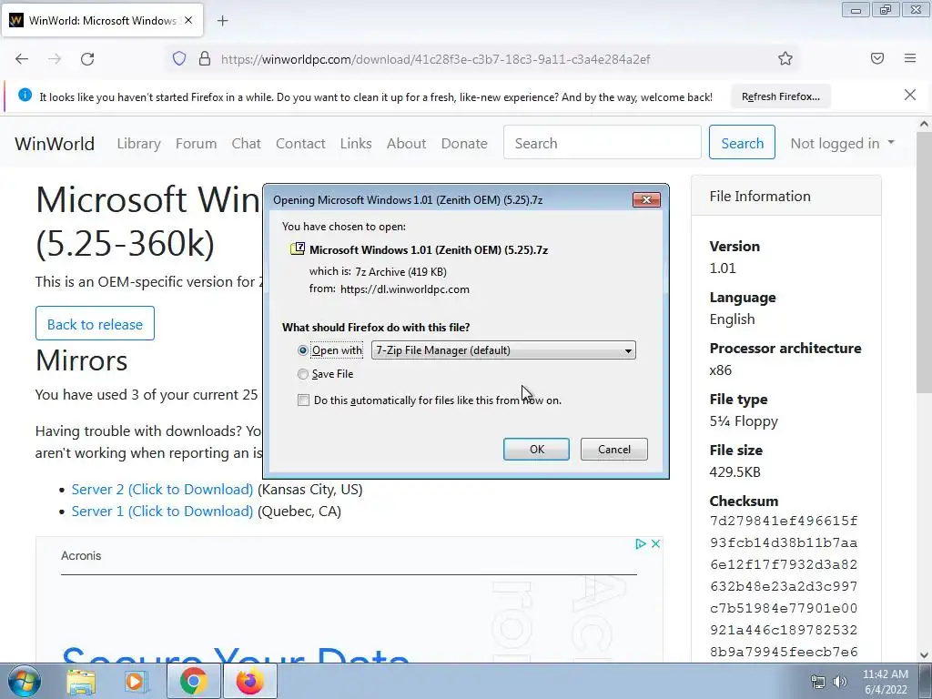Click the blue info icon in the notification bar
This screenshot has height=699, width=932.
[x=25, y=95]
